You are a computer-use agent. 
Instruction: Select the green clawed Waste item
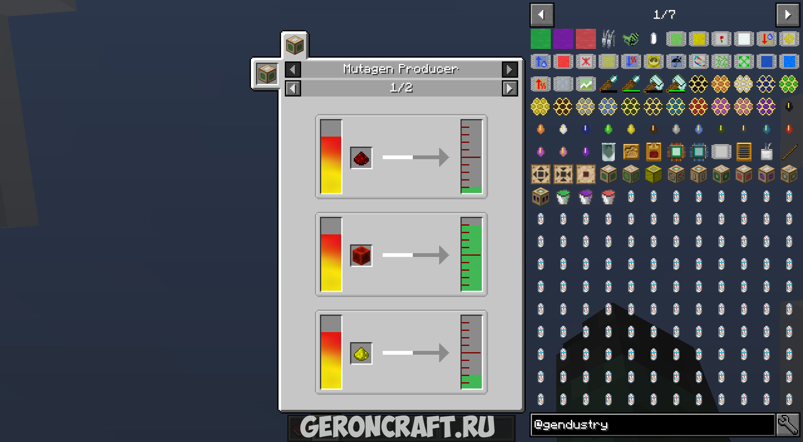631,39
